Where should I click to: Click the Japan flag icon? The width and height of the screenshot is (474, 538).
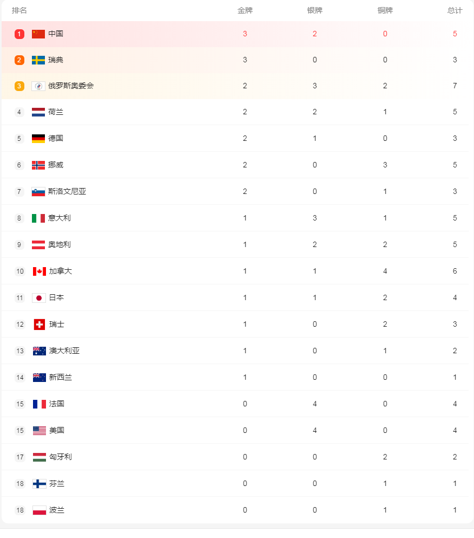point(39,298)
